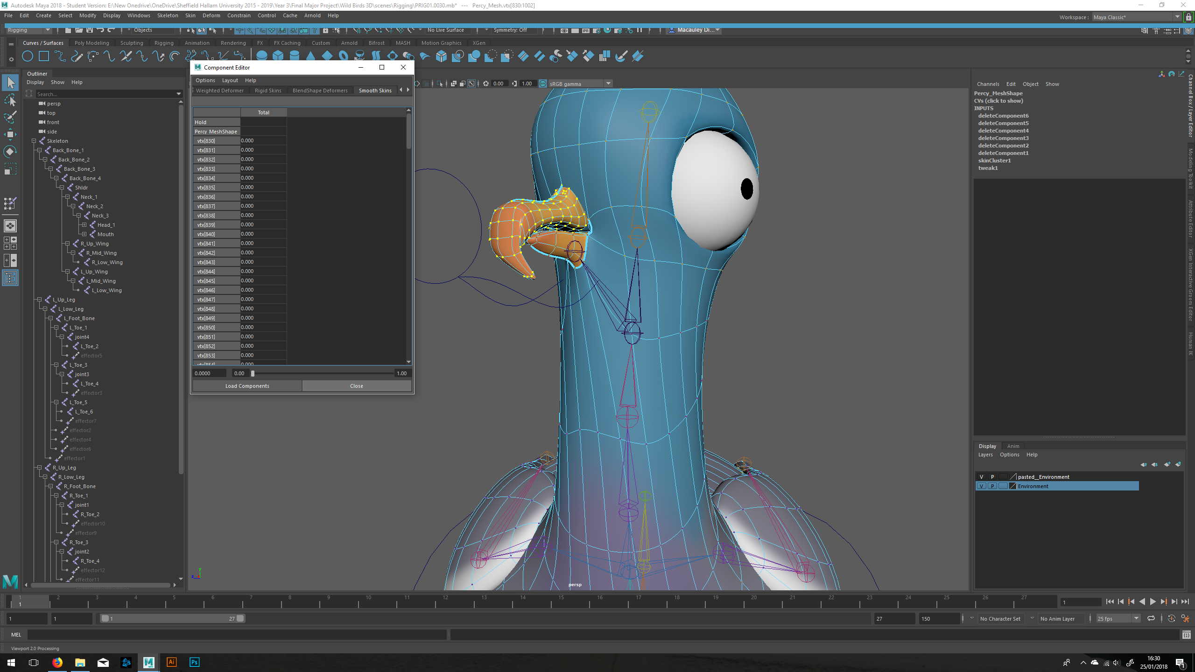Open Firefox from the taskbar
This screenshot has height=672, width=1195.
(57, 662)
